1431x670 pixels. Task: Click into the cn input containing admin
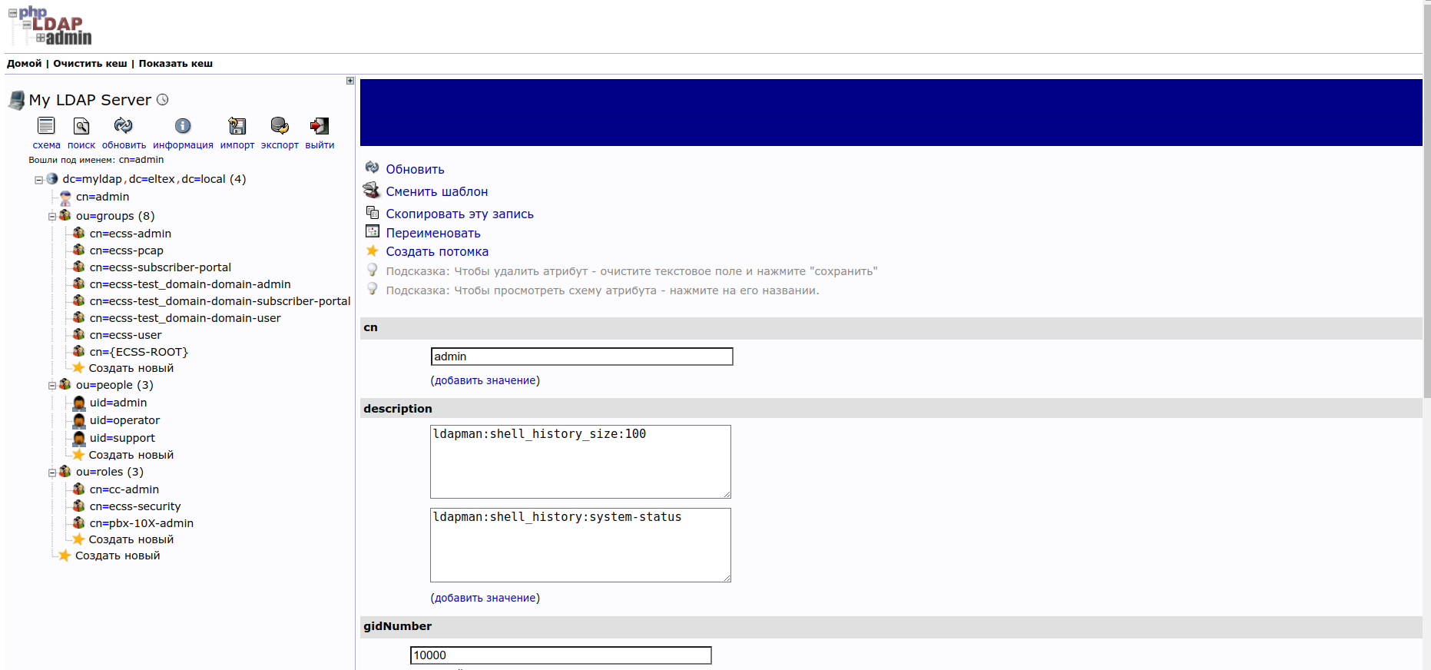tap(582, 357)
